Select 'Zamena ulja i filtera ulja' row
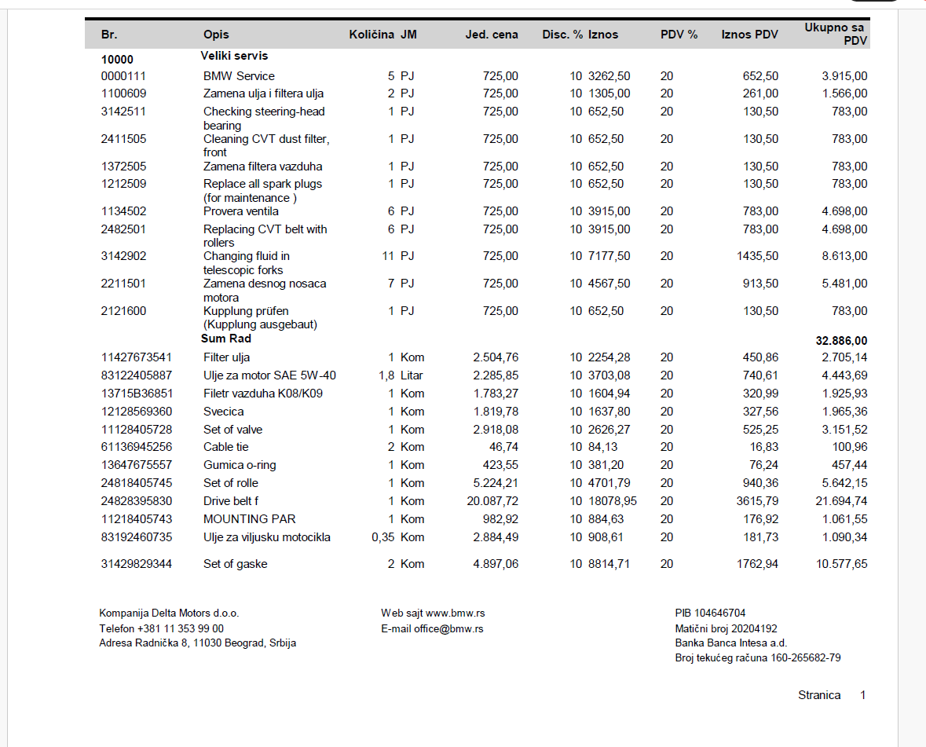926x747 pixels. [484, 93]
